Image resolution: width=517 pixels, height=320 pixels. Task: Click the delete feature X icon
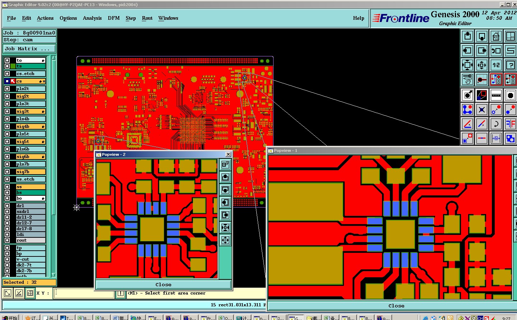coord(482,110)
